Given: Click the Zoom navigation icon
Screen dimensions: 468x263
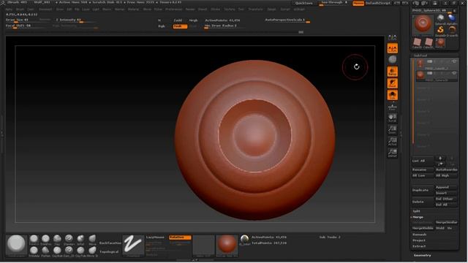Looking at the screenshot, I should [392, 129].
